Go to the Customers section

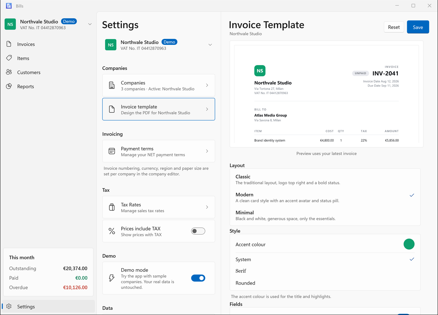tap(48, 72)
